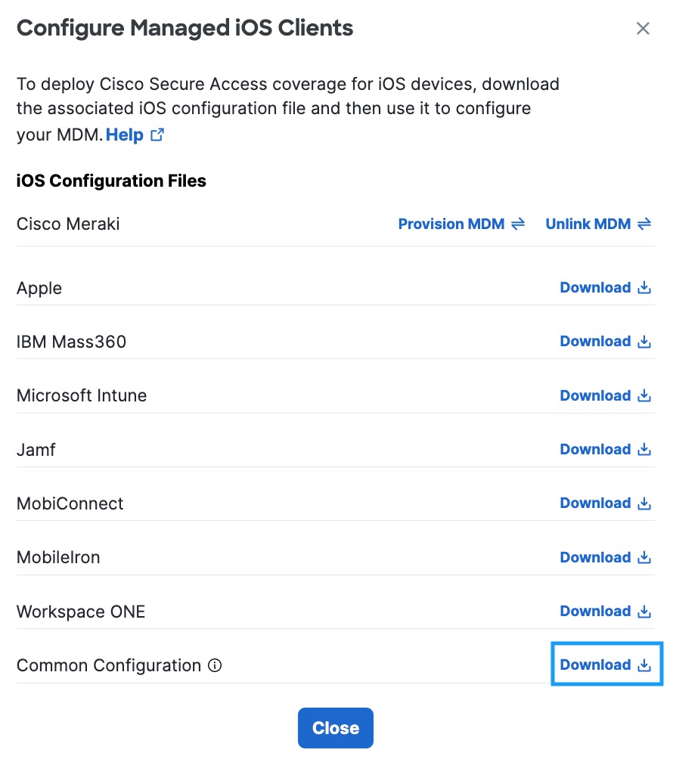Image resolution: width=673 pixels, height=759 pixels.
Task: Select the MobileIron label
Action: 58,558
